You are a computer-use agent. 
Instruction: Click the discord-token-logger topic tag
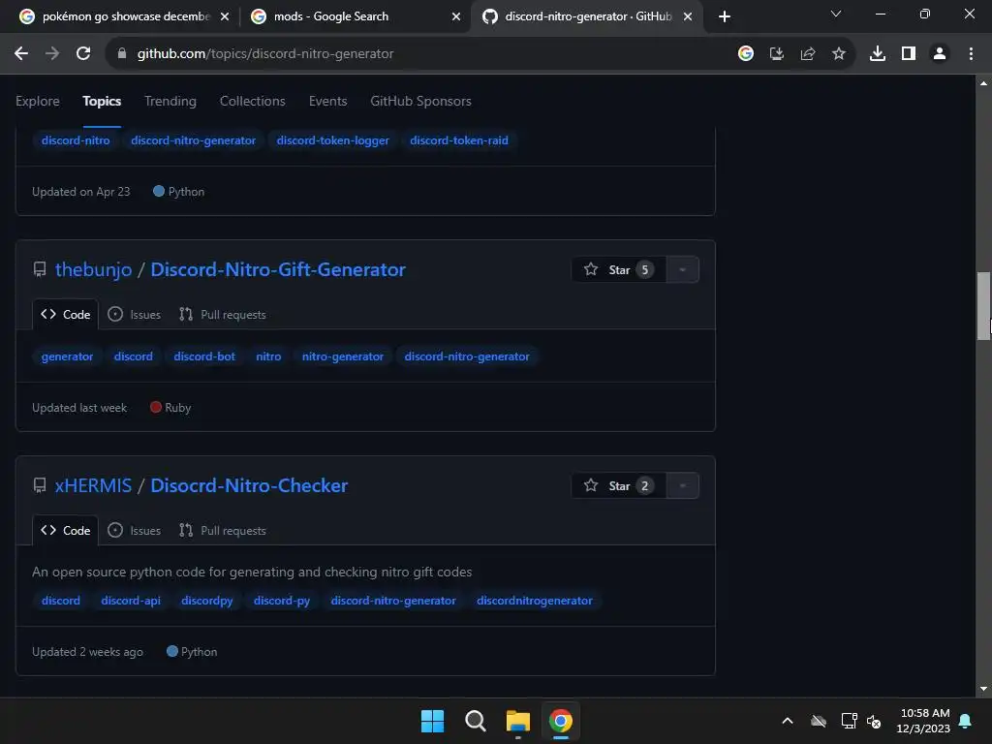point(333,140)
